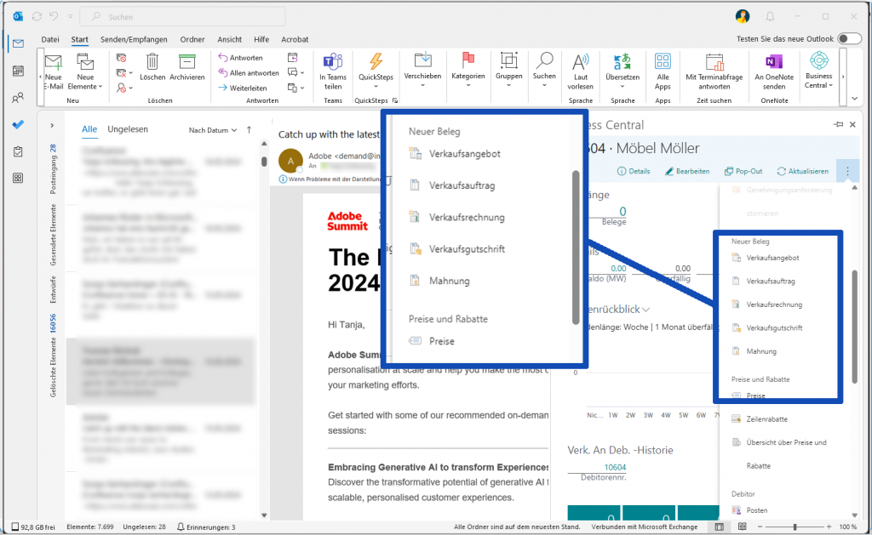
Task: Click the send/receive sync icon in the title bar
Action: (x=37, y=17)
